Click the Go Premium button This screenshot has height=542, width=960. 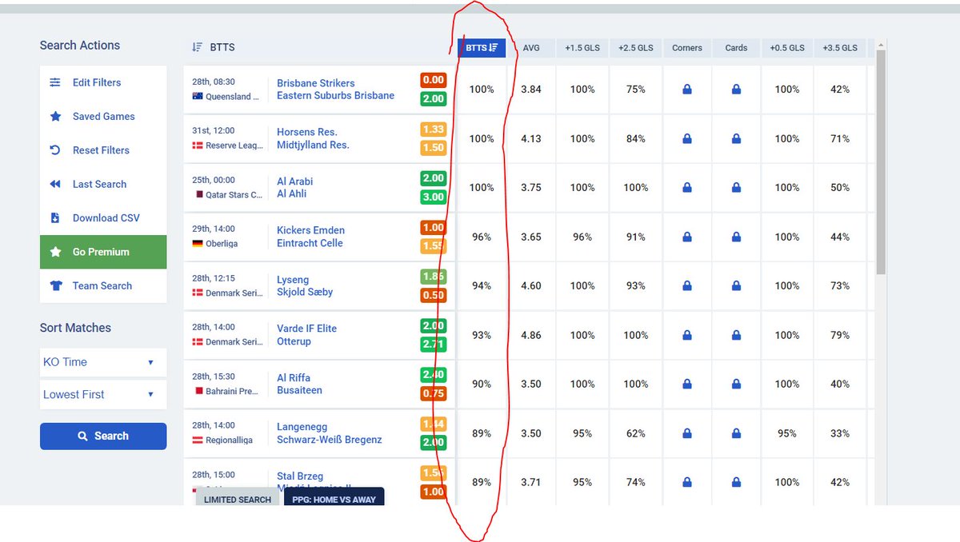pos(103,252)
